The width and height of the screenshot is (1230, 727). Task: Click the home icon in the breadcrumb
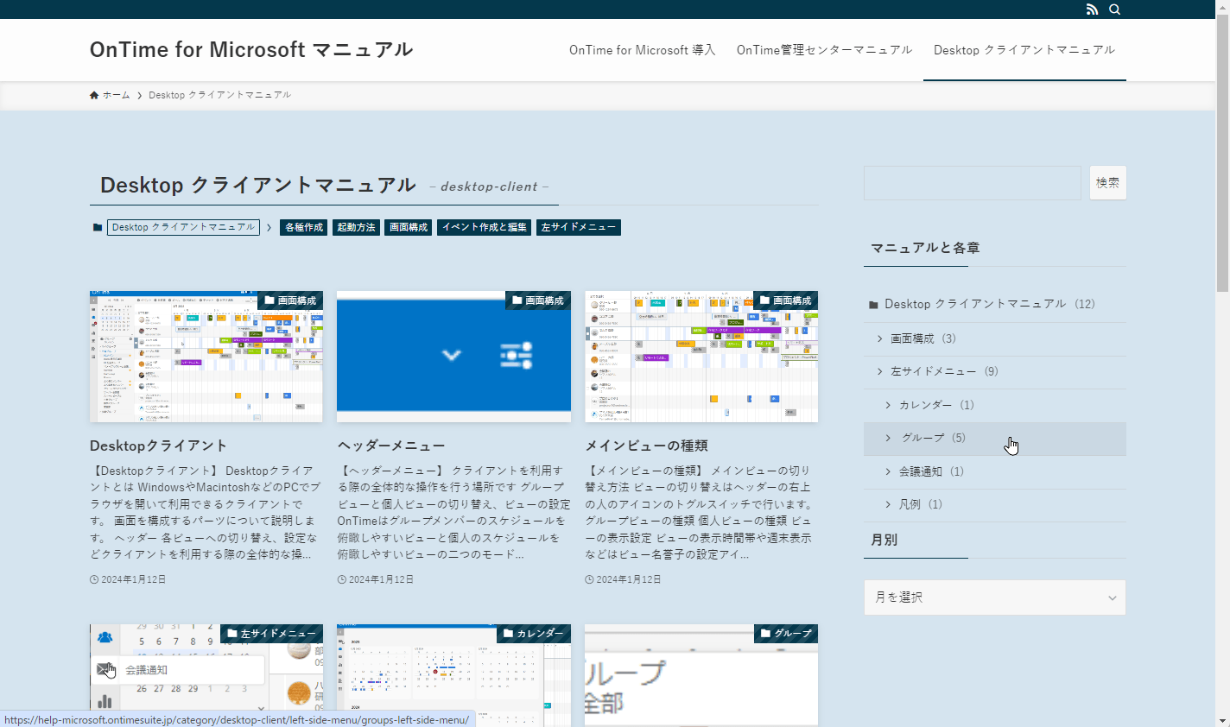[x=94, y=94]
